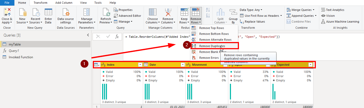Click the Movement cell -405451
The width and height of the screenshot is (364, 108).
(207, 106)
